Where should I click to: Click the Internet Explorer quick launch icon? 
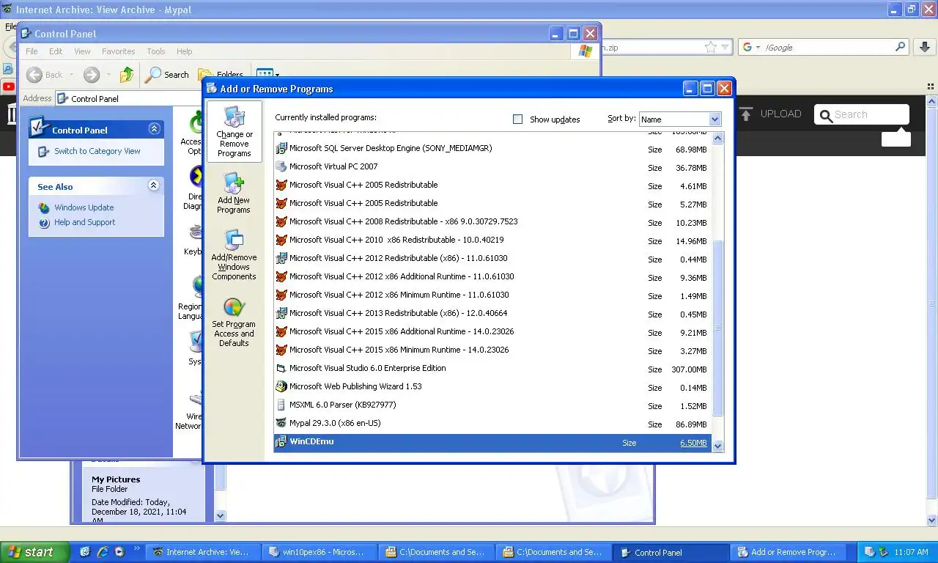pyautogui.click(x=102, y=551)
